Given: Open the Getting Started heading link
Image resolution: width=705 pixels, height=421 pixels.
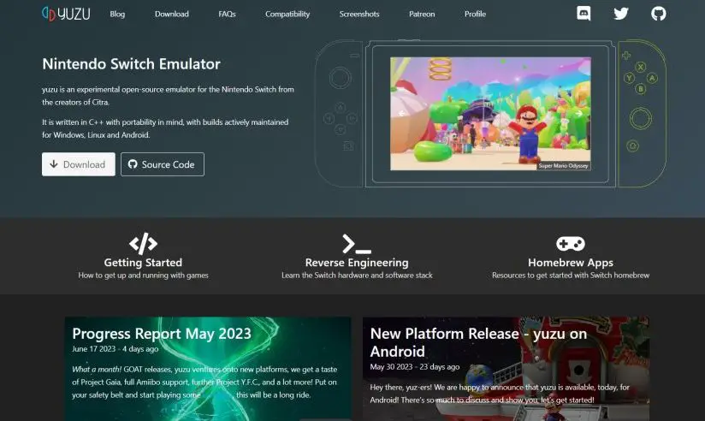Looking at the screenshot, I should 143,262.
